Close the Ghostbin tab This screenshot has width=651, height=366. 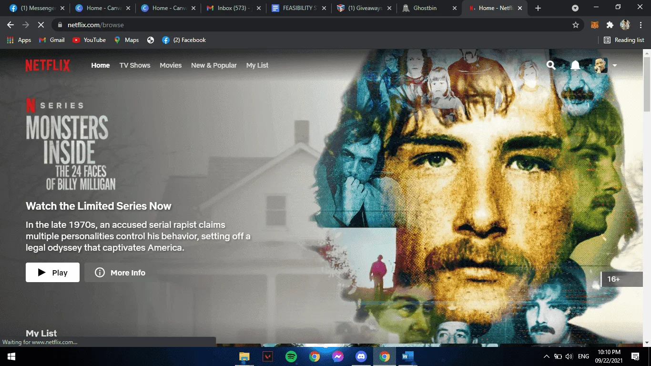coord(454,8)
